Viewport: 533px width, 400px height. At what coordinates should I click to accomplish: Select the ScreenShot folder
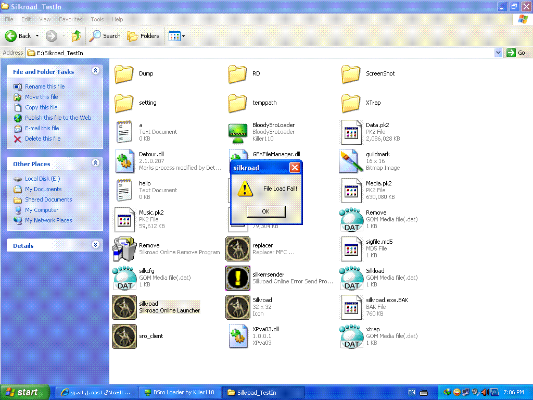[x=351, y=74]
